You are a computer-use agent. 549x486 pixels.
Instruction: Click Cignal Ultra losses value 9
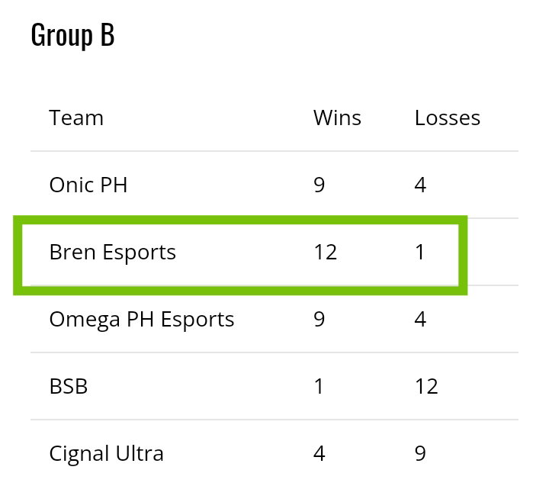pyautogui.click(x=420, y=453)
